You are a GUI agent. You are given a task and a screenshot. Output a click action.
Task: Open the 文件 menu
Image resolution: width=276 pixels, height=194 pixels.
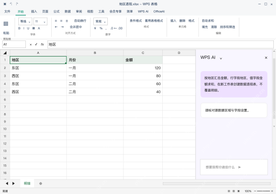pos(7,11)
